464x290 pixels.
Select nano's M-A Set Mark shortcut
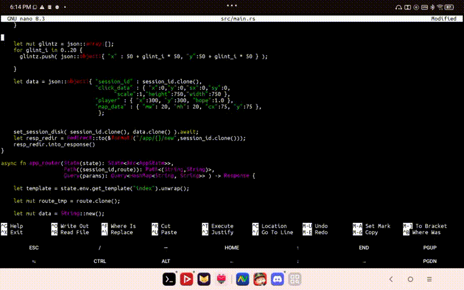pyautogui.click(x=372, y=226)
